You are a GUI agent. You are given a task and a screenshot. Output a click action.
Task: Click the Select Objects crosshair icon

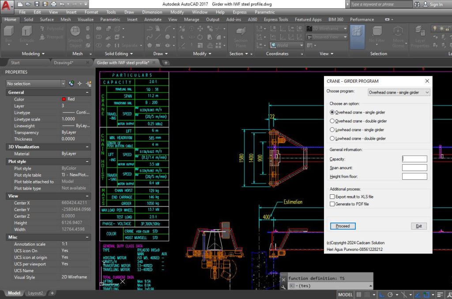(x=79, y=83)
